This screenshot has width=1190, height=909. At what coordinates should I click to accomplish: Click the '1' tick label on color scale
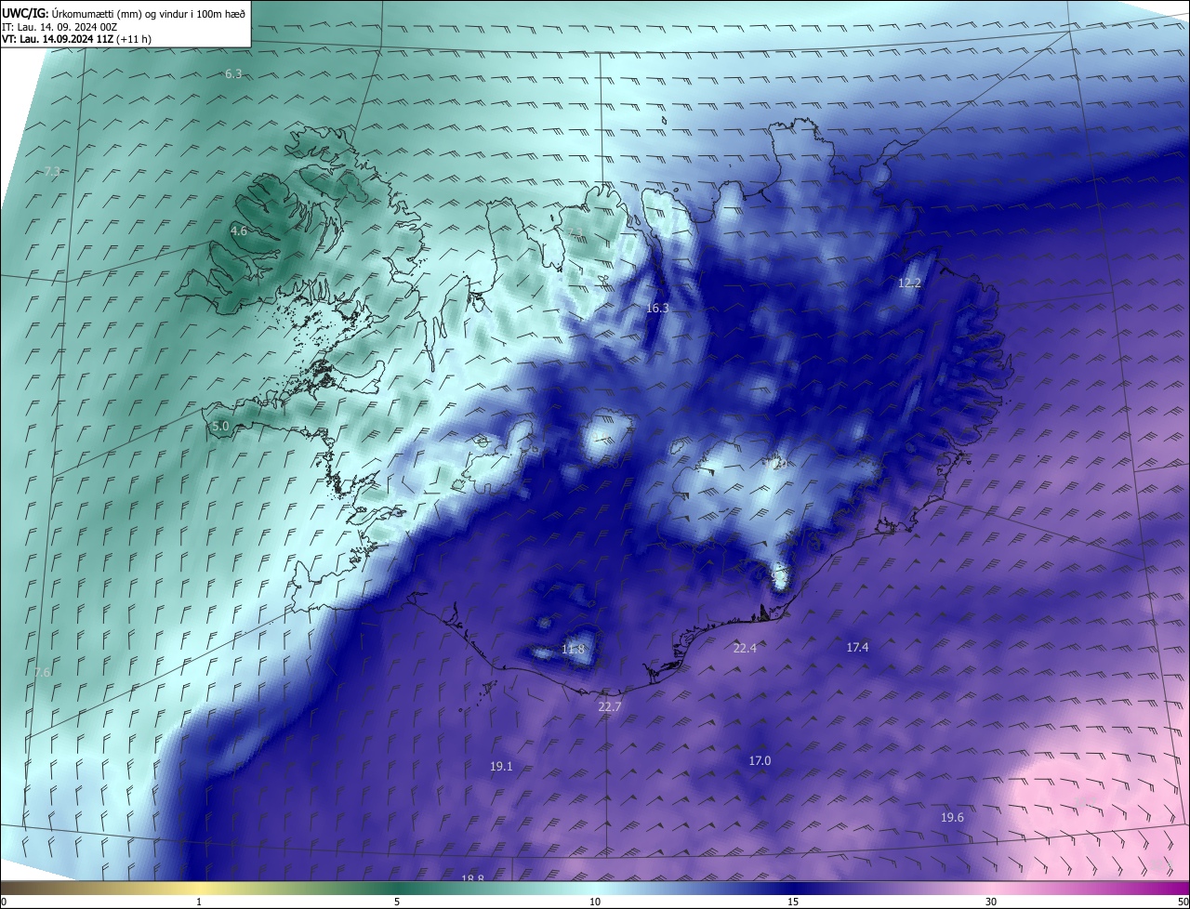coord(199,902)
